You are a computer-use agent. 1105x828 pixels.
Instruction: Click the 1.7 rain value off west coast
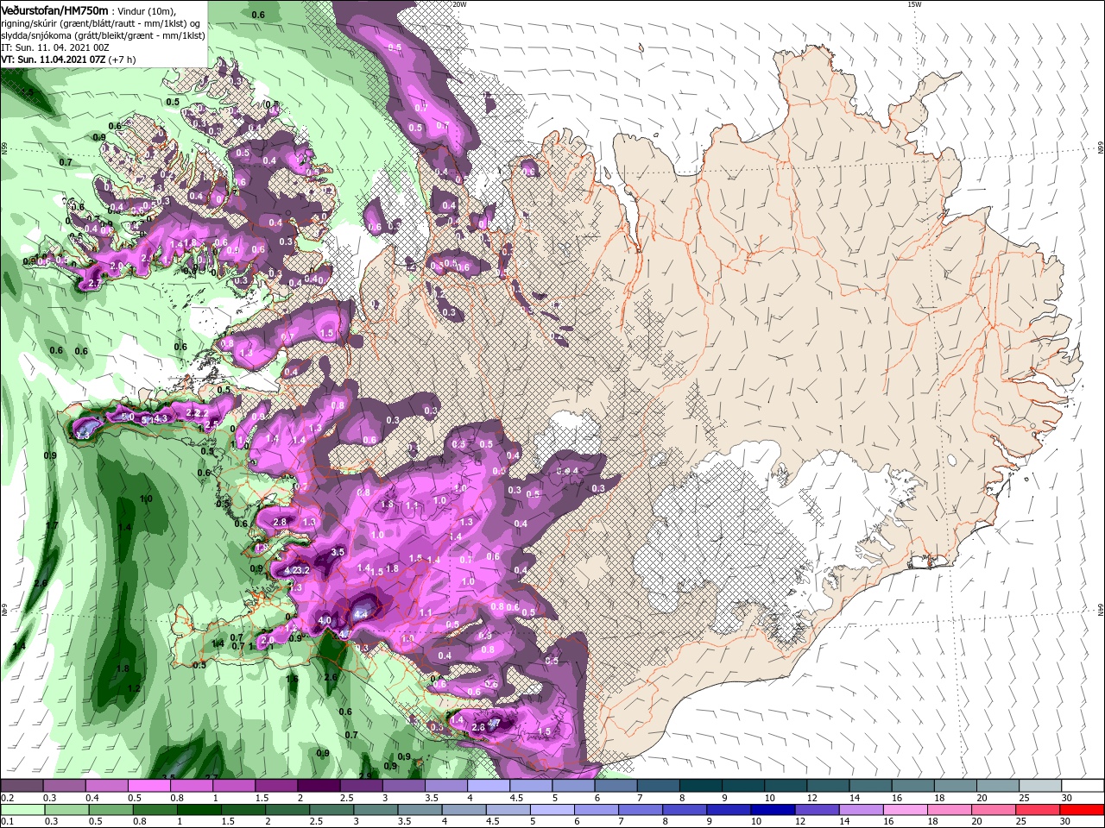click(51, 525)
